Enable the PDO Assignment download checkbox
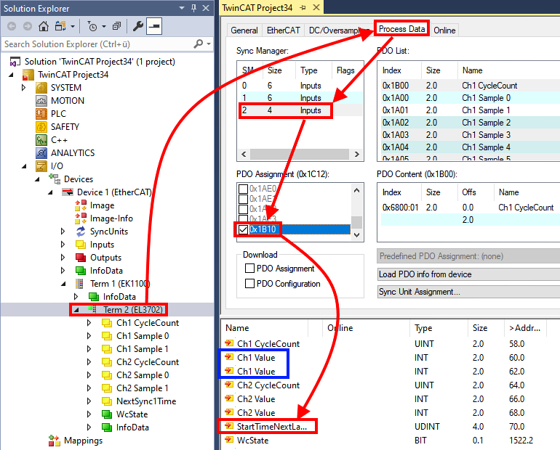 coord(250,269)
